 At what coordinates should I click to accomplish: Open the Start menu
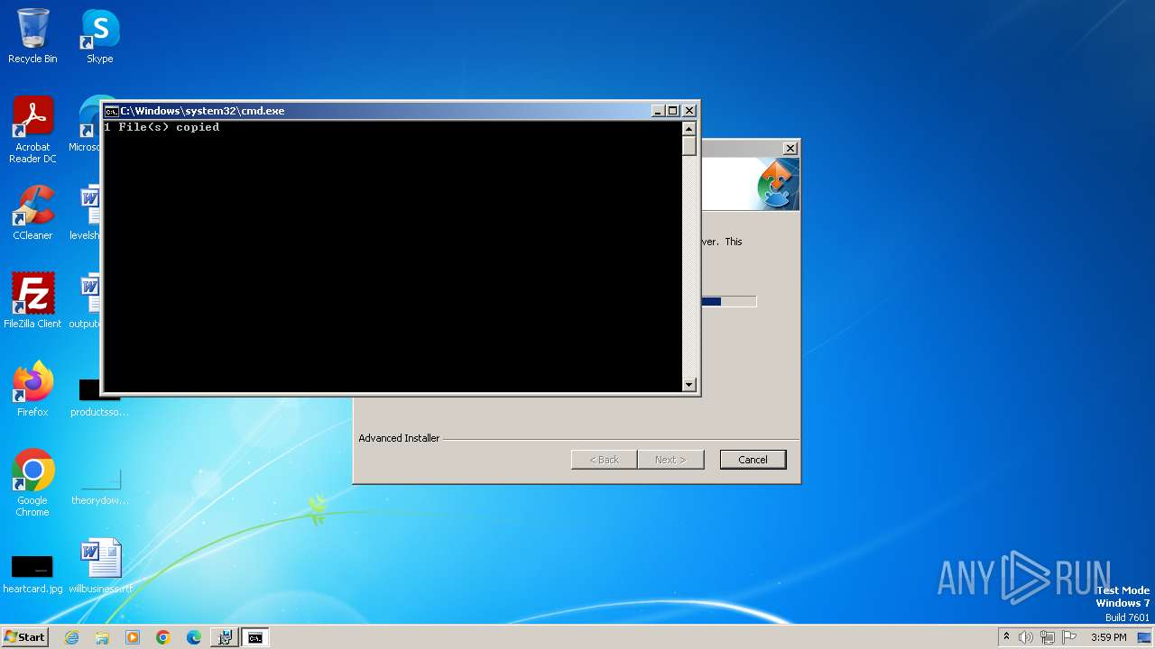pos(24,637)
